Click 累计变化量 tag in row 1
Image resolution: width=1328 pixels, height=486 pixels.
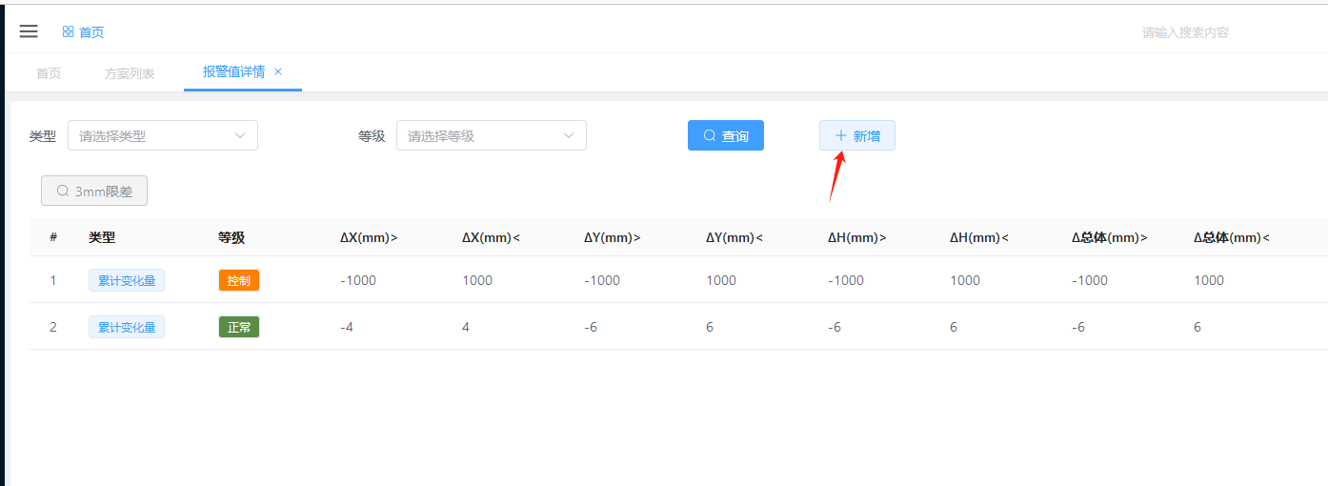[x=127, y=280]
